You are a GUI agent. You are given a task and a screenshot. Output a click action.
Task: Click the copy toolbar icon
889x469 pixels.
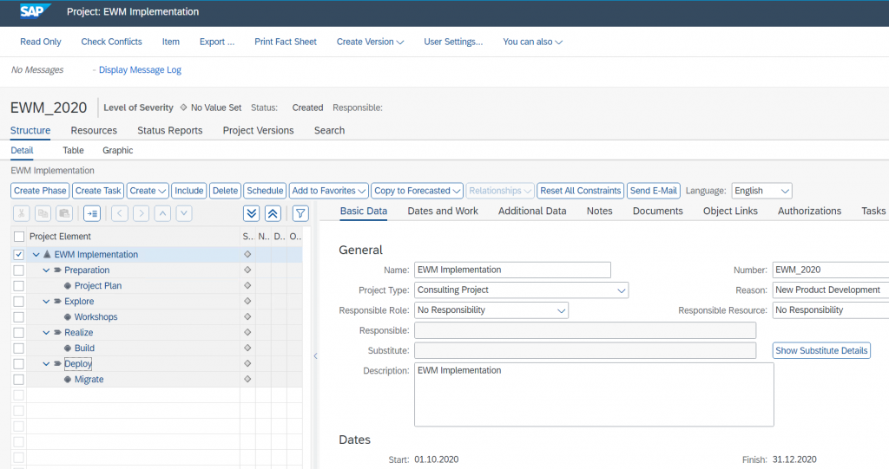tap(43, 213)
